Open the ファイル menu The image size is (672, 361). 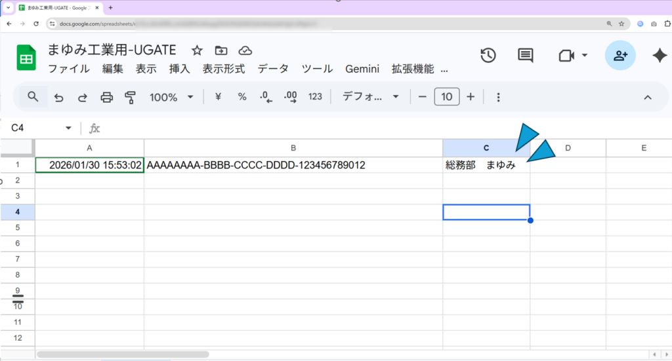[x=69, y=69]
